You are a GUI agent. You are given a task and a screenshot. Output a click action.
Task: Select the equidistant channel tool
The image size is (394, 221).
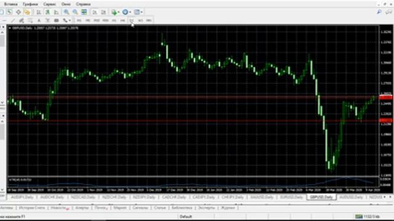pyautogui.click(x=22, y=20)
